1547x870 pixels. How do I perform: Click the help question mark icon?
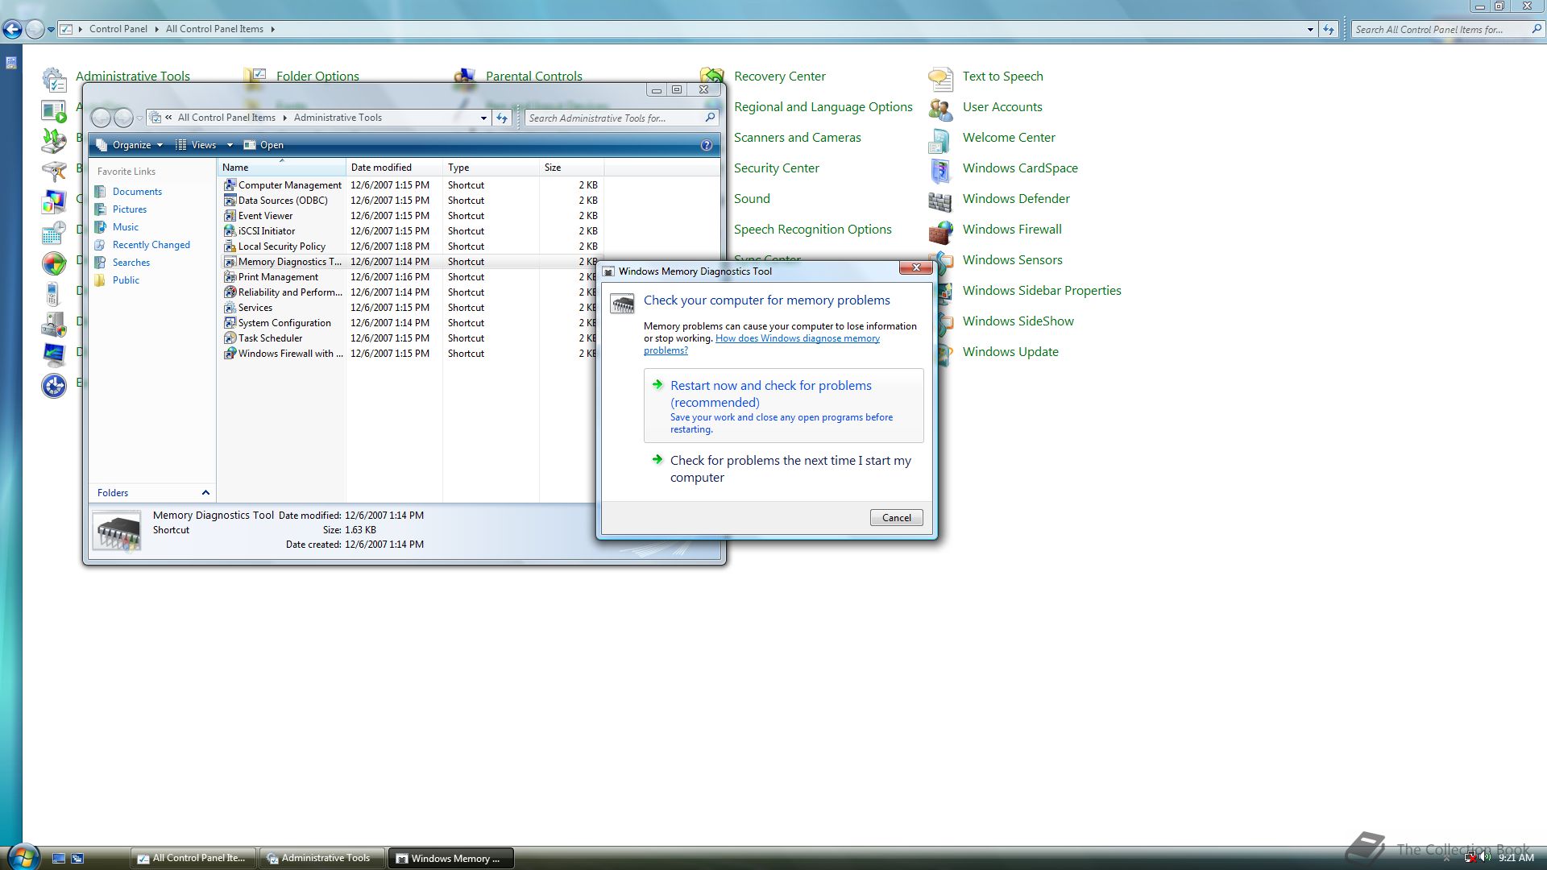(x=707, y=145)
